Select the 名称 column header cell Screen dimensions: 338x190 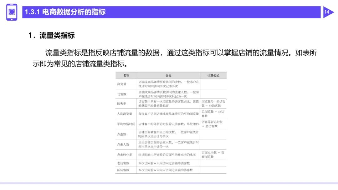(126, 75)
